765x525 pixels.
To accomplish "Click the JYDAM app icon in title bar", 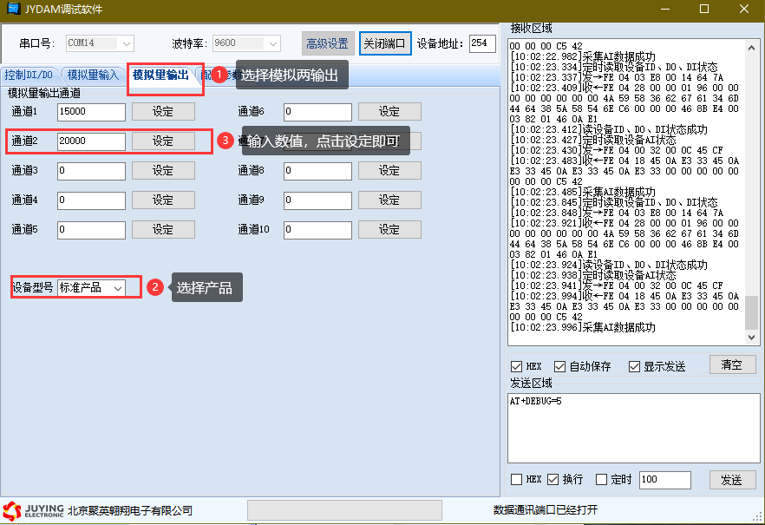I will pos(13,9).
